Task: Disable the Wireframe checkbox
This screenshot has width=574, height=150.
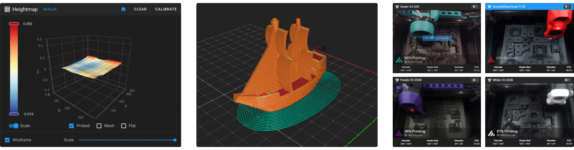Action: tap(7, 140)
